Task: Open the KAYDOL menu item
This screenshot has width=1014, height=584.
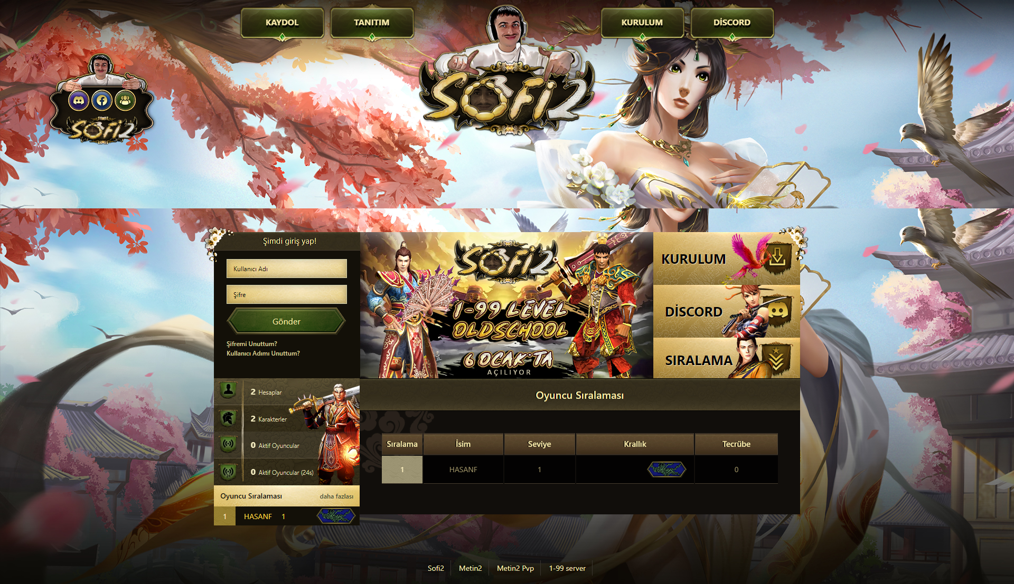Action: 282,23
